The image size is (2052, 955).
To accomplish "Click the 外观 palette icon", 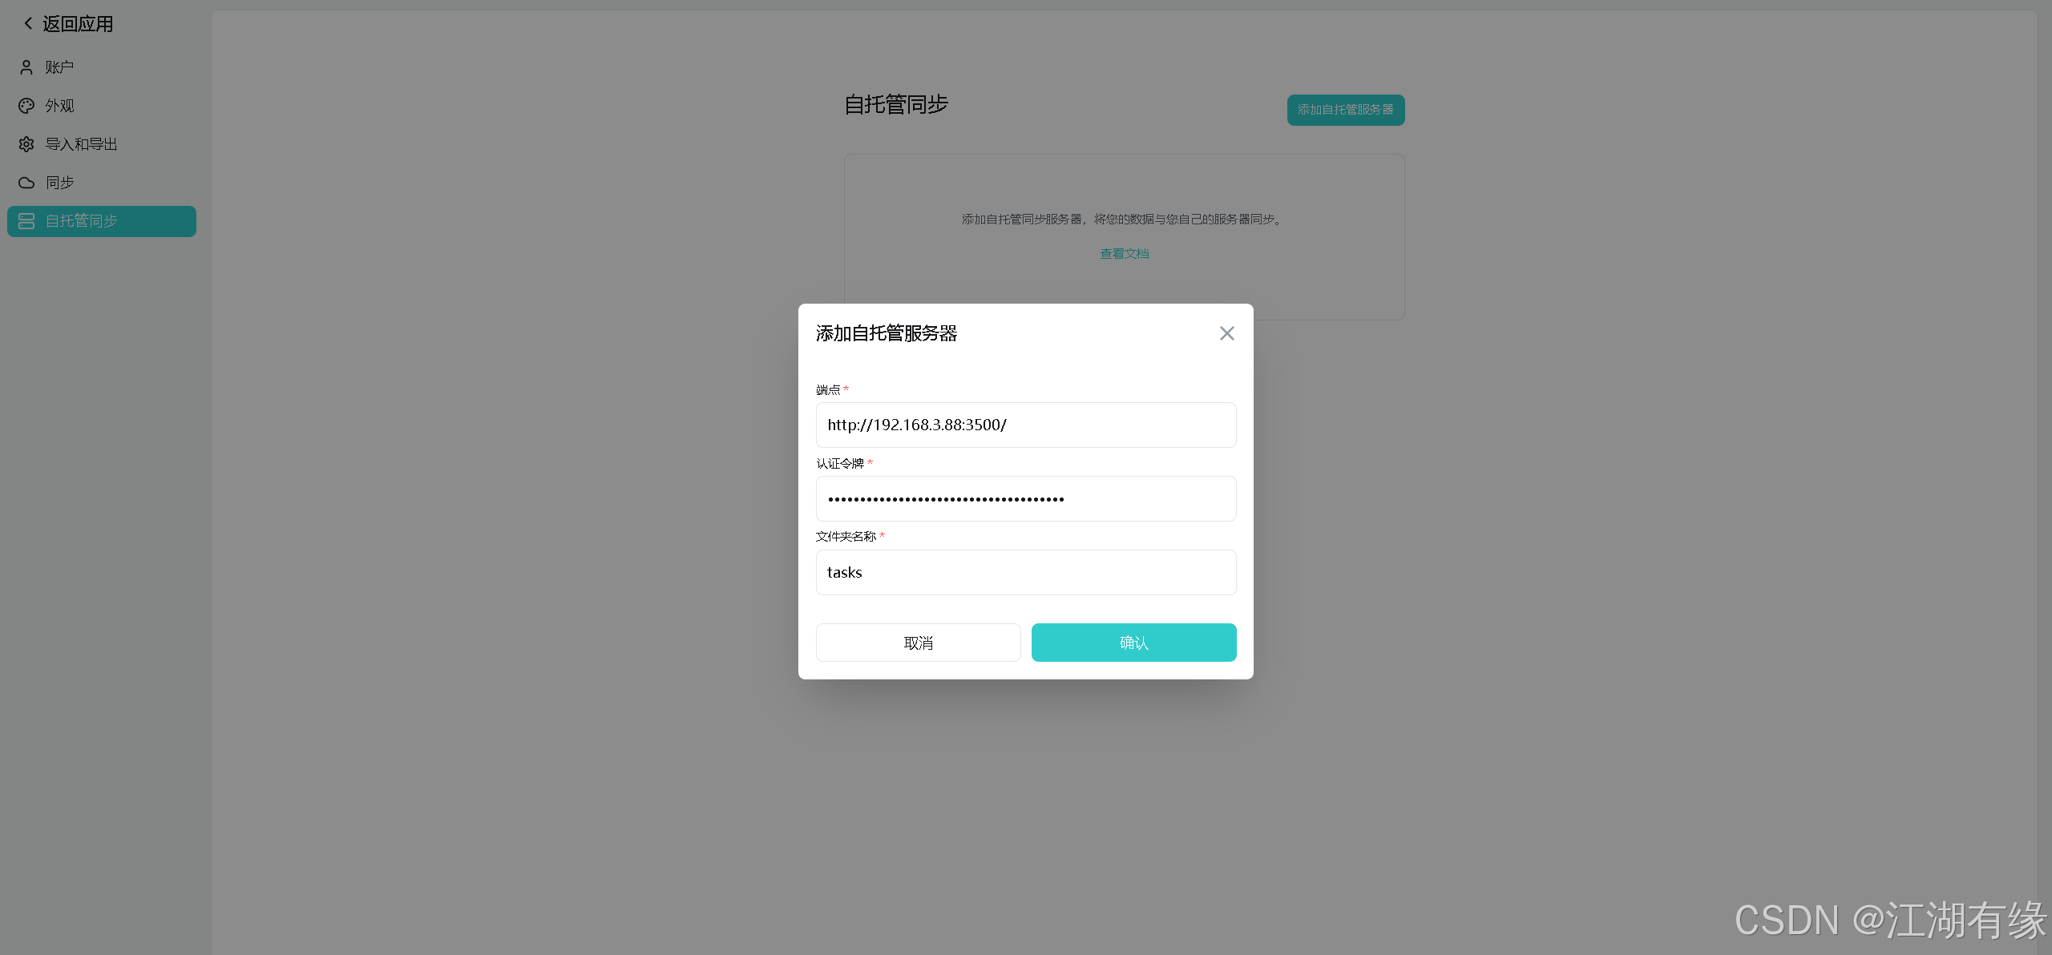I will (25, 105).
